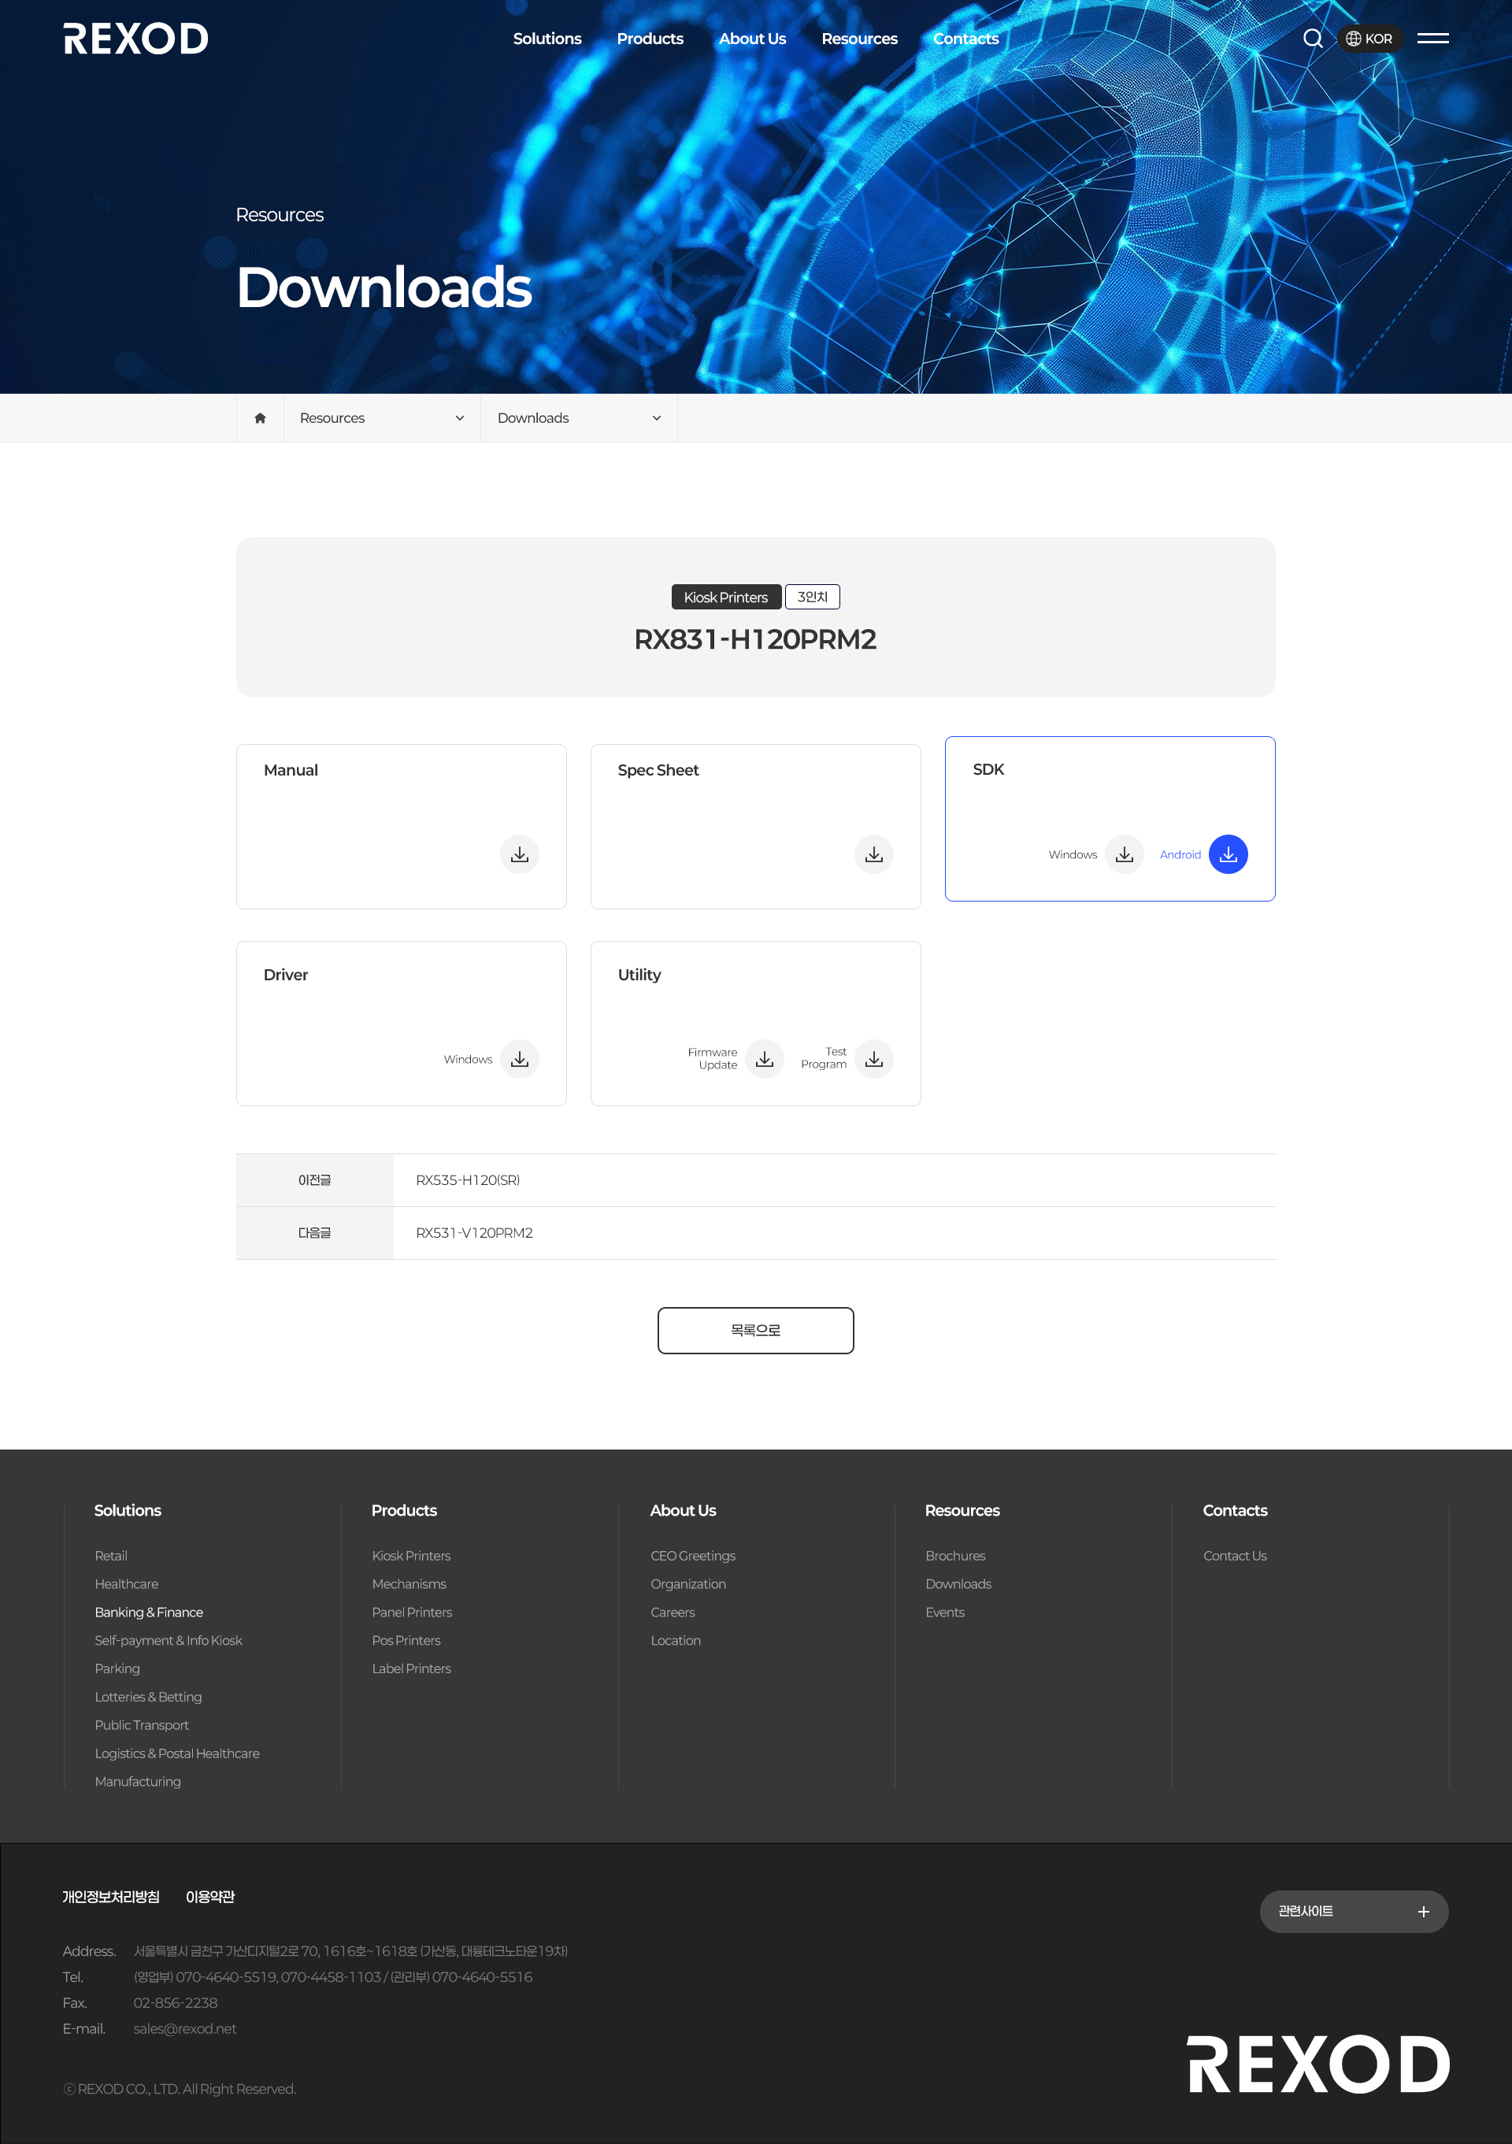Open the Downloads footer link
This screenshot has width=1512, height=2144.
tap(958, 1583)
